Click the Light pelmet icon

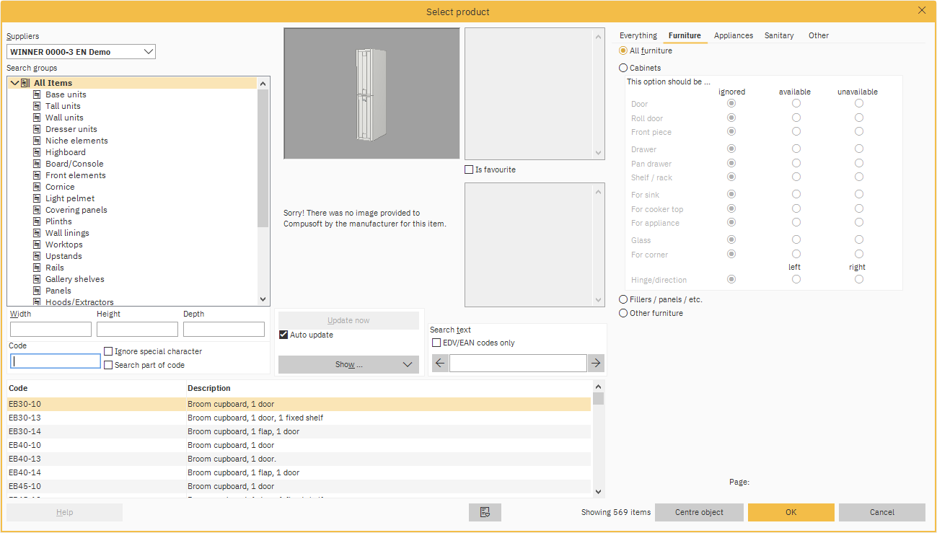36,198
